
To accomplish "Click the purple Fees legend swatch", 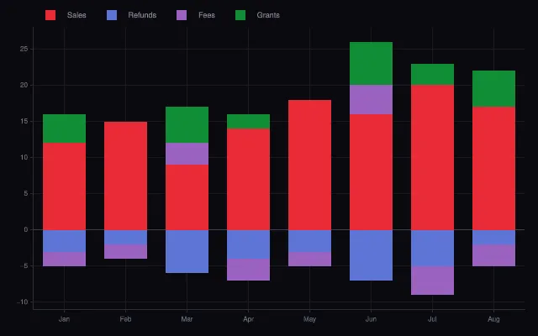I will (182, 15).
